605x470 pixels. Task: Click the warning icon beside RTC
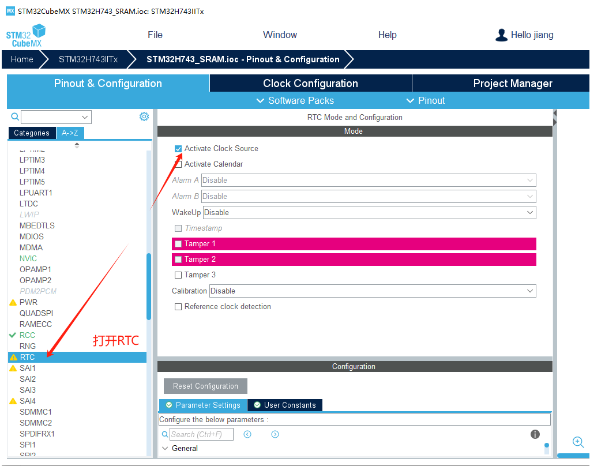(13, 358)
